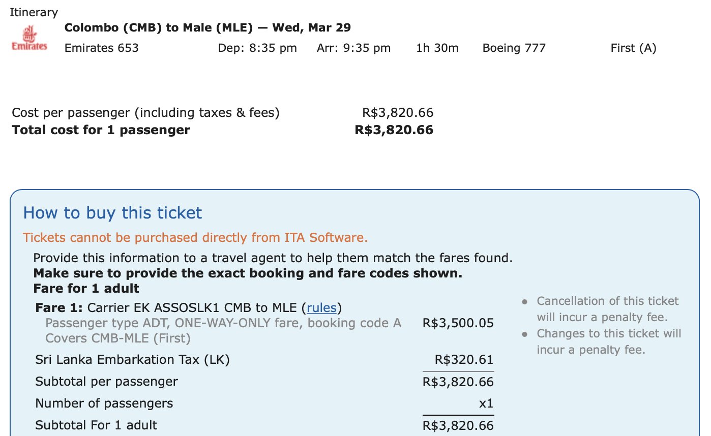Click the R$320.61 tax amount

(464, 360)
